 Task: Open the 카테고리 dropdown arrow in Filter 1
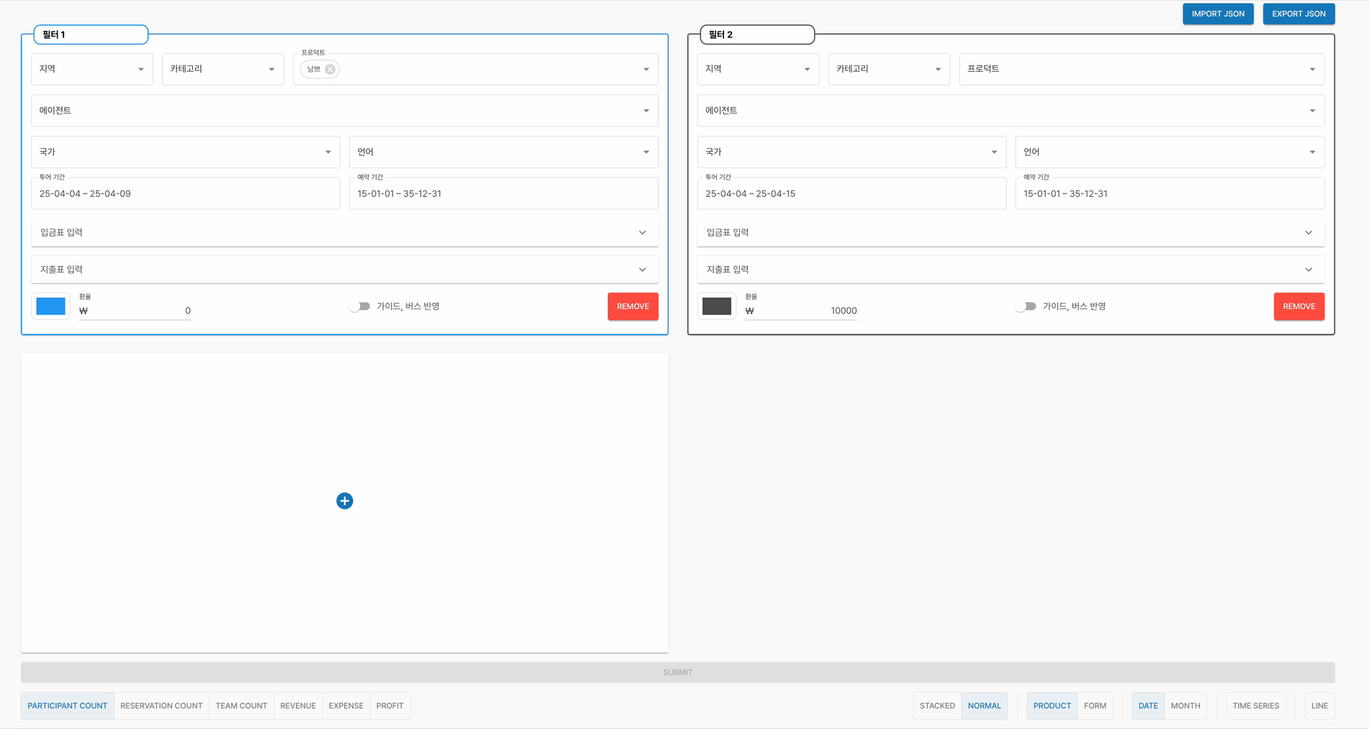271,70
